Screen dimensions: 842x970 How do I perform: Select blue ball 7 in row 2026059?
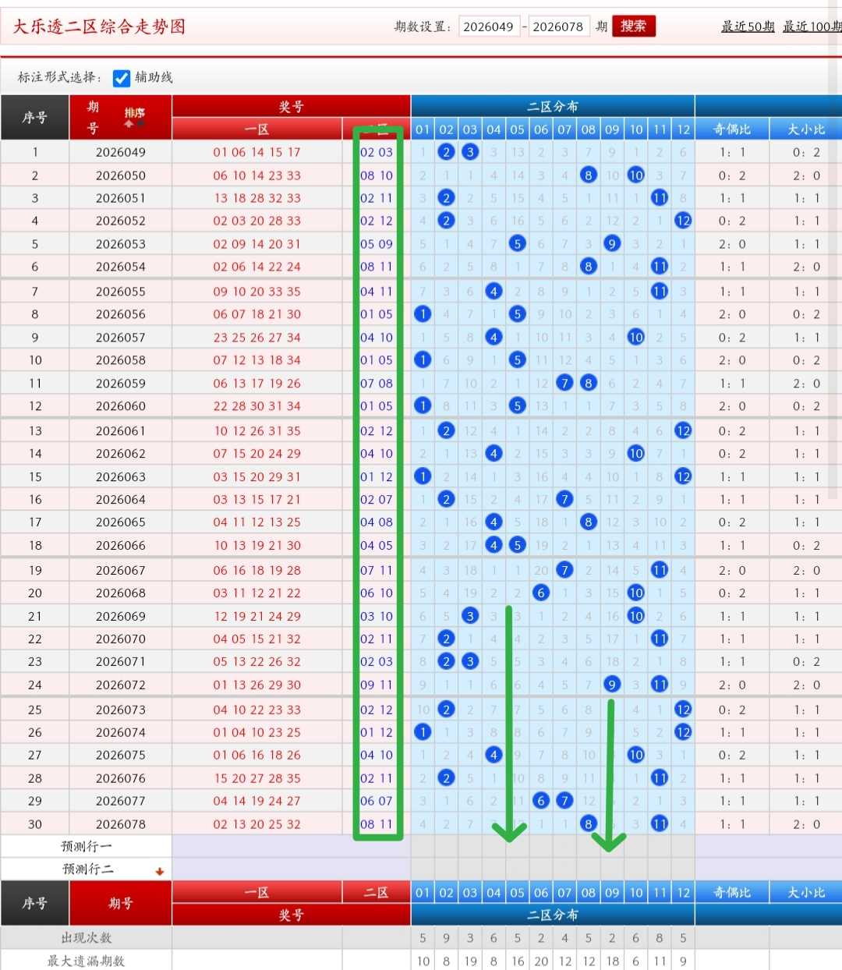564,383
